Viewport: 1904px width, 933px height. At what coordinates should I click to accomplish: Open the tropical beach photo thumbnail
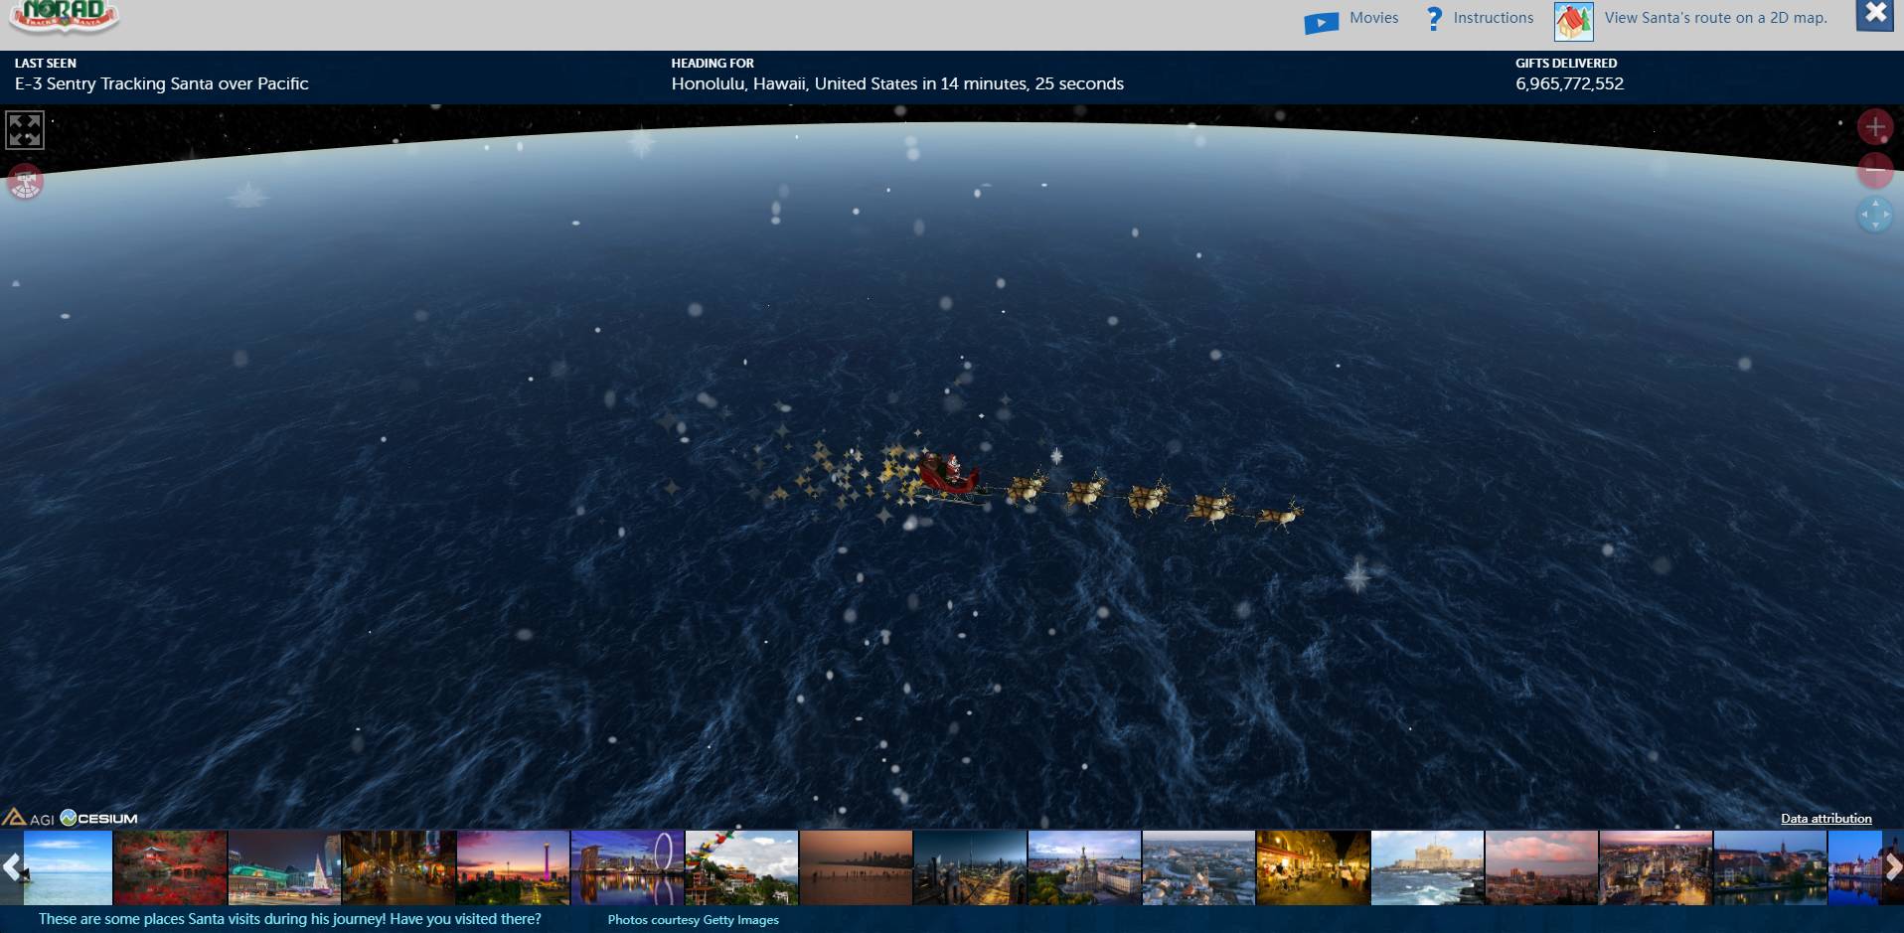[69, 867]
